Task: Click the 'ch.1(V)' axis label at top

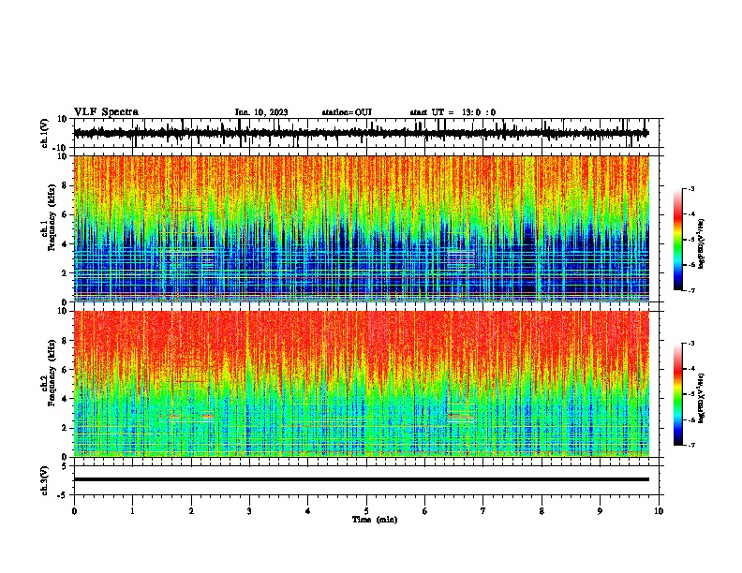Action: coord(44,133)
